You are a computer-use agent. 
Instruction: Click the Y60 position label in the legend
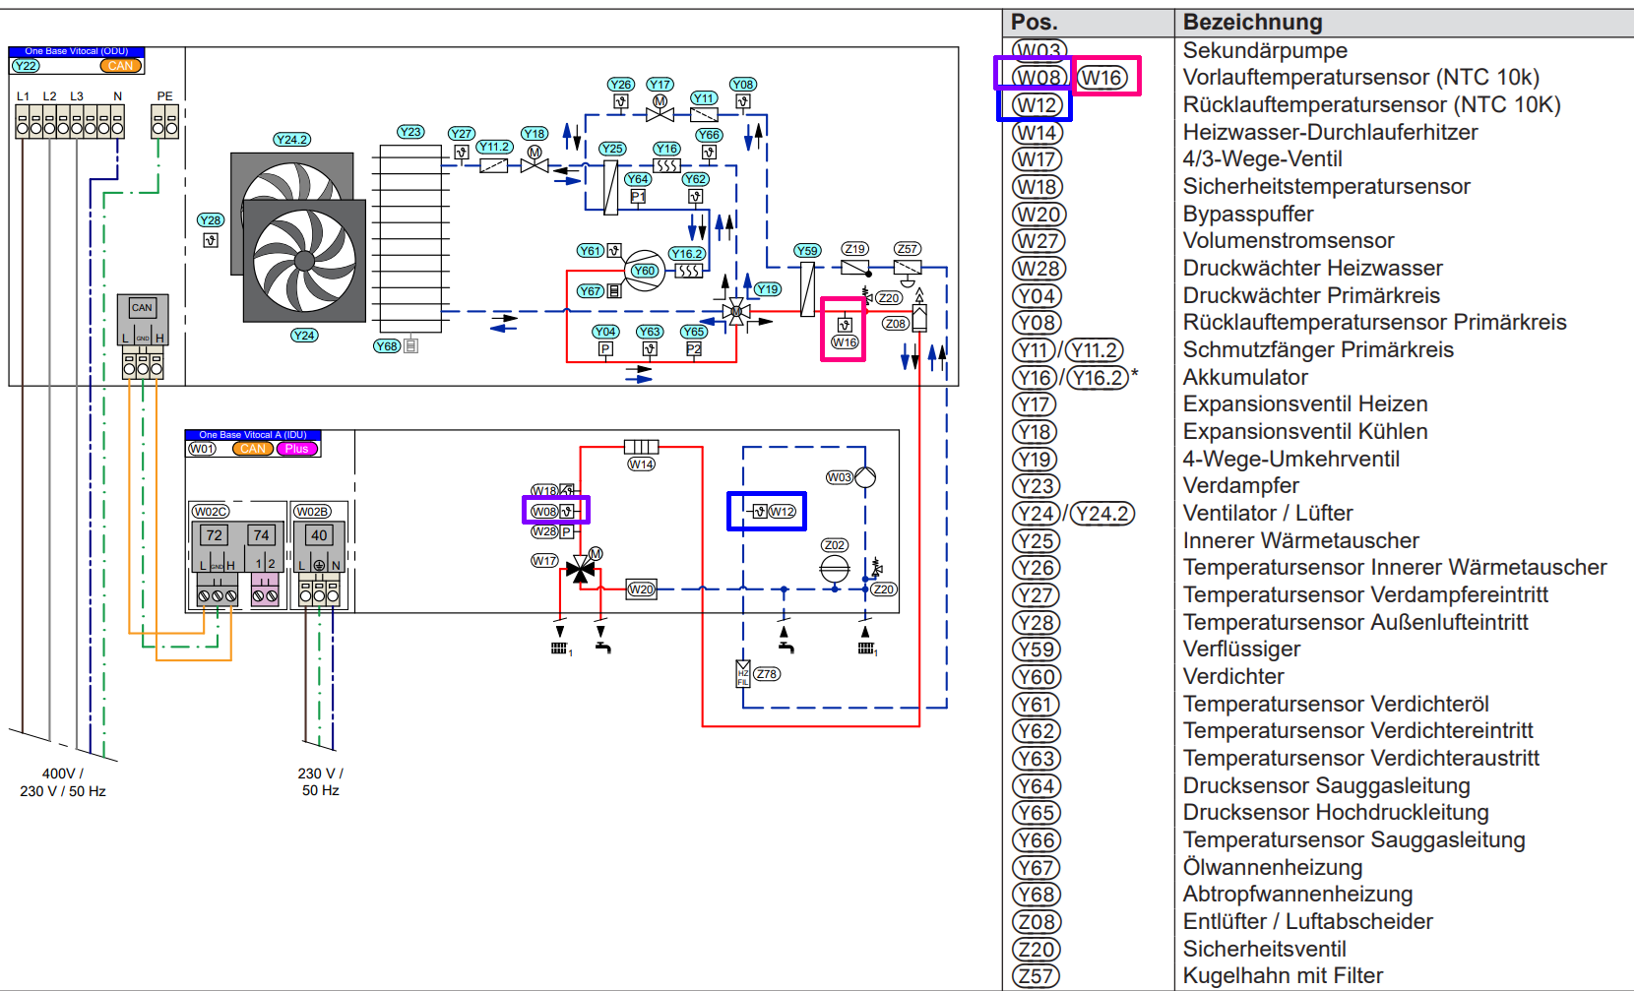1037,677
